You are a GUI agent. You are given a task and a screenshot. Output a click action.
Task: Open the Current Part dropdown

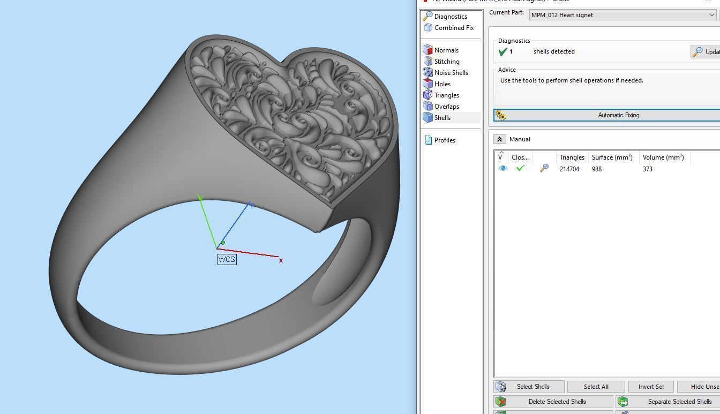click(622, 15)
